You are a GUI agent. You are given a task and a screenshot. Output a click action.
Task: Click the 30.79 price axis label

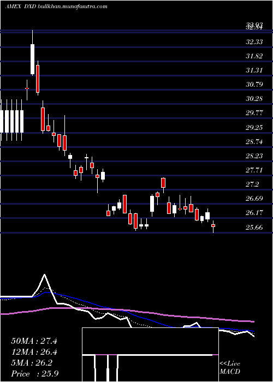(254, 85)
